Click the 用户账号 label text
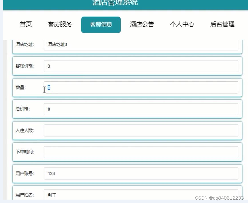 tap(25, 173)
